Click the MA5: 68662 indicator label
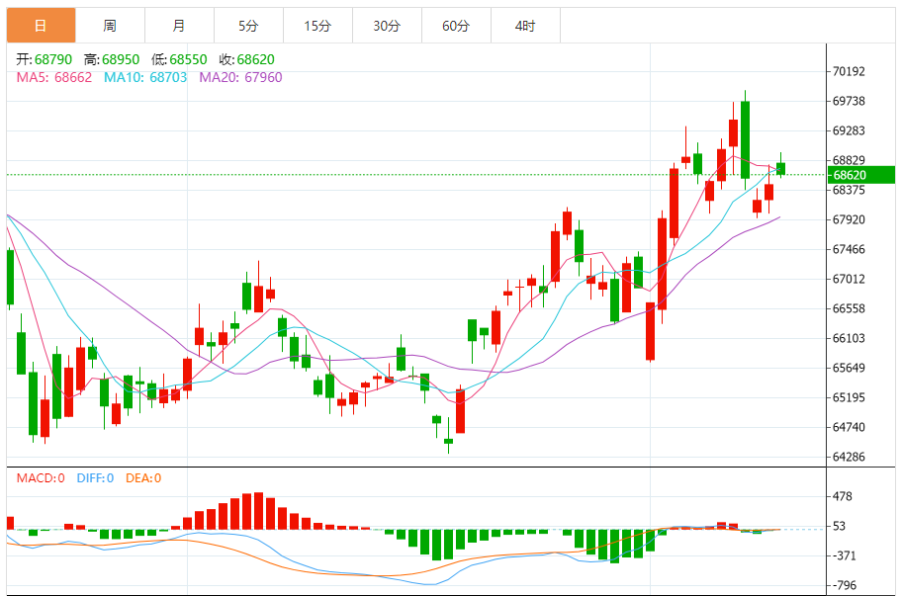 pyautogui.click(x=54, y=77)
